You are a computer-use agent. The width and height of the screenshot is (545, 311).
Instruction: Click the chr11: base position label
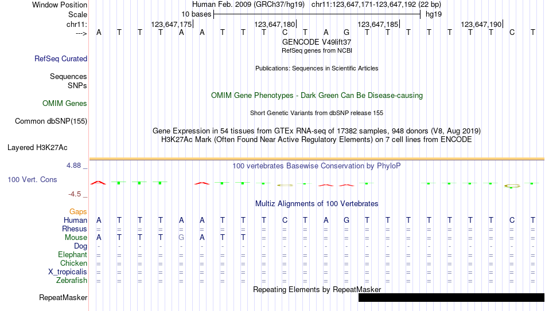point(77,24)
